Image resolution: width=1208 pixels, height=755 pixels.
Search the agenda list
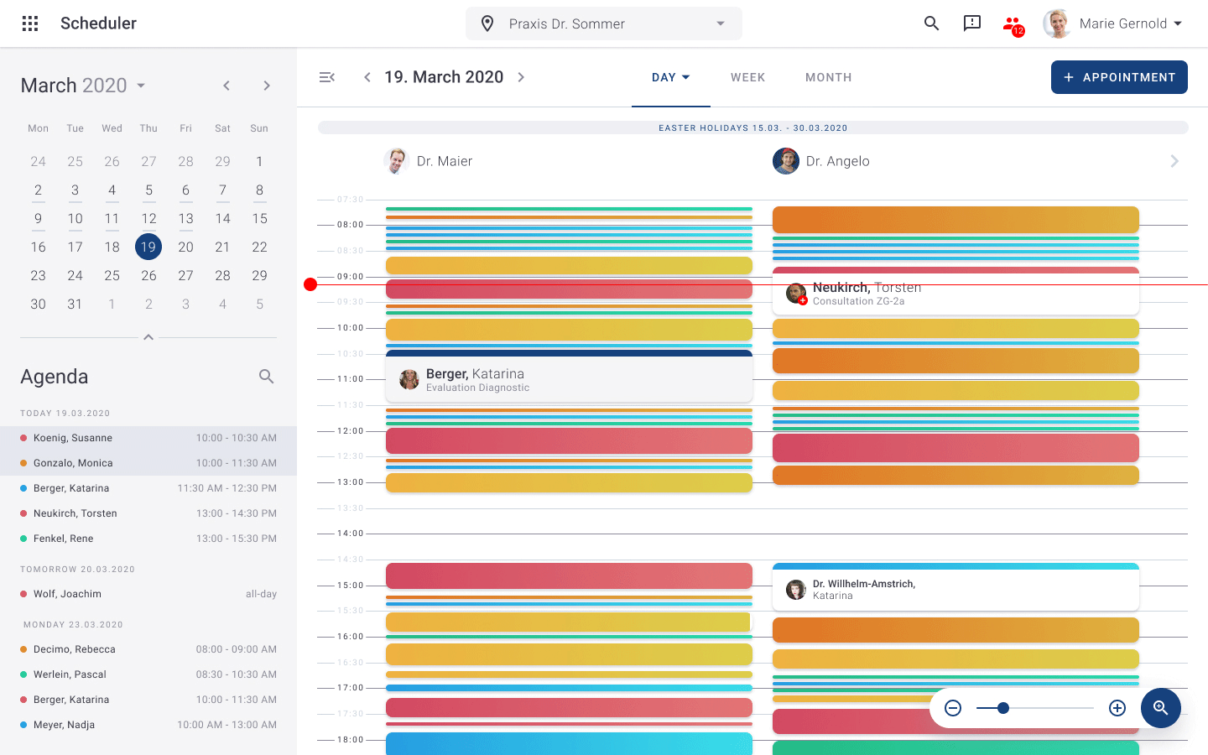click(x=266, y=377)
